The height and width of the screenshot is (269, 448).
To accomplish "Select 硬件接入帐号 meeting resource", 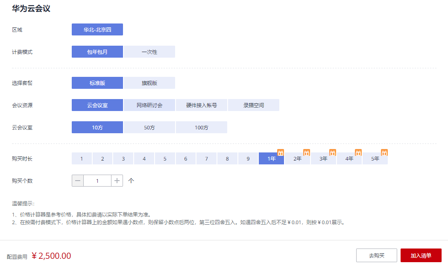I will (x=202, y=105).
